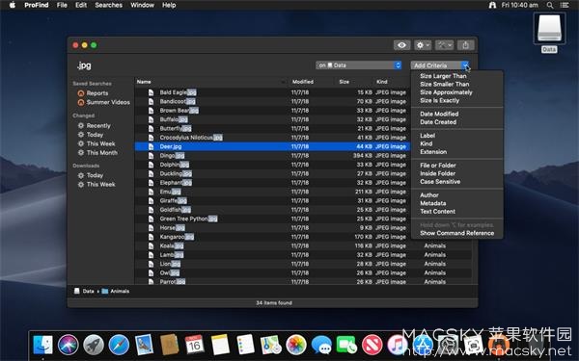This screenshot has width=579, height=361.
Task: Choose Size Is Exactly criterion
Action: [439, 100]
